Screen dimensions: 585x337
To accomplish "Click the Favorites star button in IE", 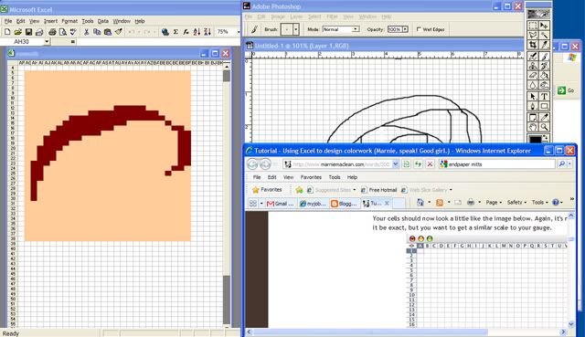I will [x=267, y=190].
